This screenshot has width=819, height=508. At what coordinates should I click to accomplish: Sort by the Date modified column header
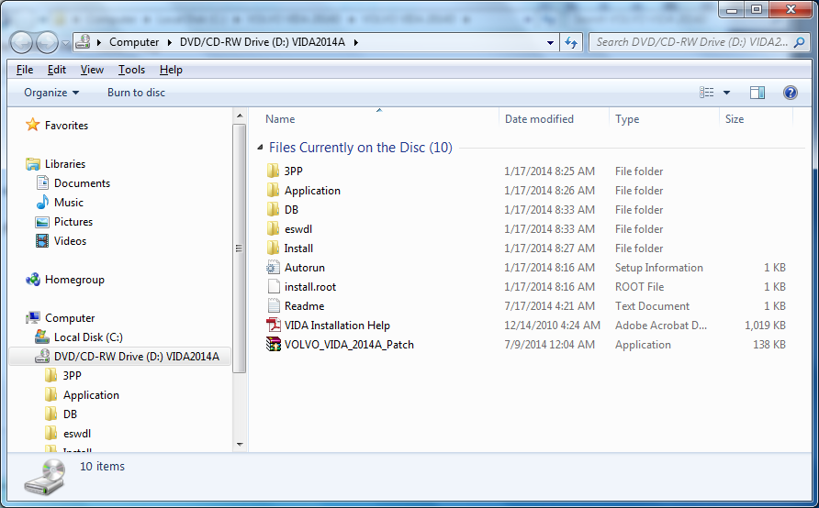(539, 119)
